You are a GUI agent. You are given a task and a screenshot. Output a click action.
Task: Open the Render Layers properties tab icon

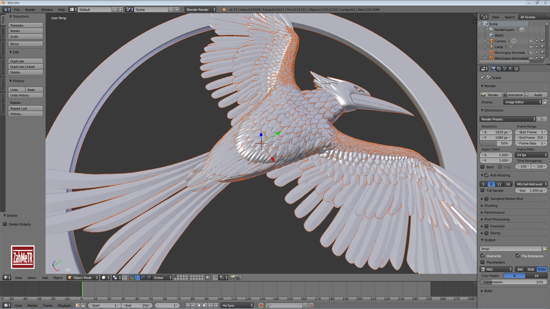499,69
